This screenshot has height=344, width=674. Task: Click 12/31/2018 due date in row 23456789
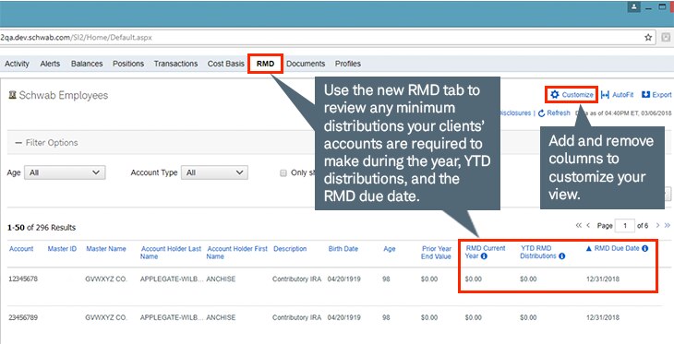603,317
